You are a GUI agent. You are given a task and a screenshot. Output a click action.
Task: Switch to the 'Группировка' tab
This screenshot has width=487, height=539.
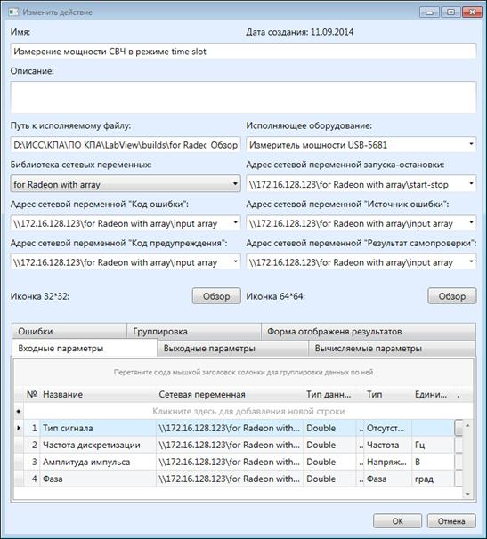[194, 332]
